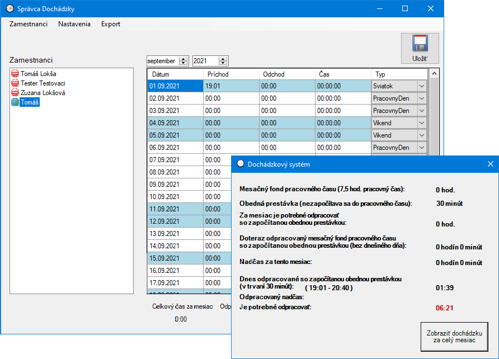Click Príchod cell of 17.09.2021 row
Image resolution: width=499 pixels, height=359 pixels.
click(218, 283)
